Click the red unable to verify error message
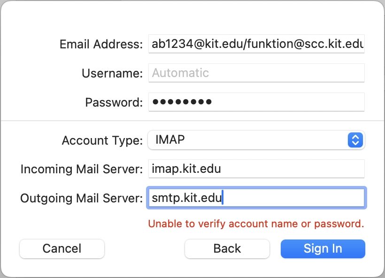Viewport: 385px width, 278px height. tap(256, 224)
